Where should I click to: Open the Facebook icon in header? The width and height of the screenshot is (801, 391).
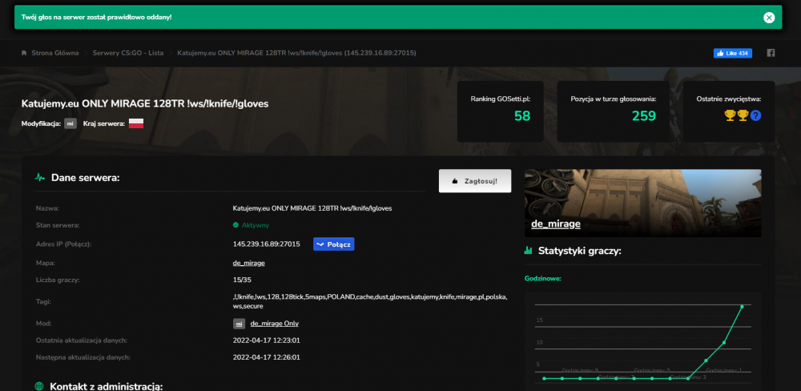point(771,53)
